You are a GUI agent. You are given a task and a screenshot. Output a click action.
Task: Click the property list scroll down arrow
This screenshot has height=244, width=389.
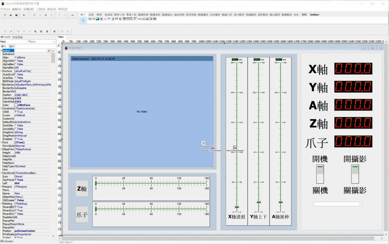[x=53, y=236]
